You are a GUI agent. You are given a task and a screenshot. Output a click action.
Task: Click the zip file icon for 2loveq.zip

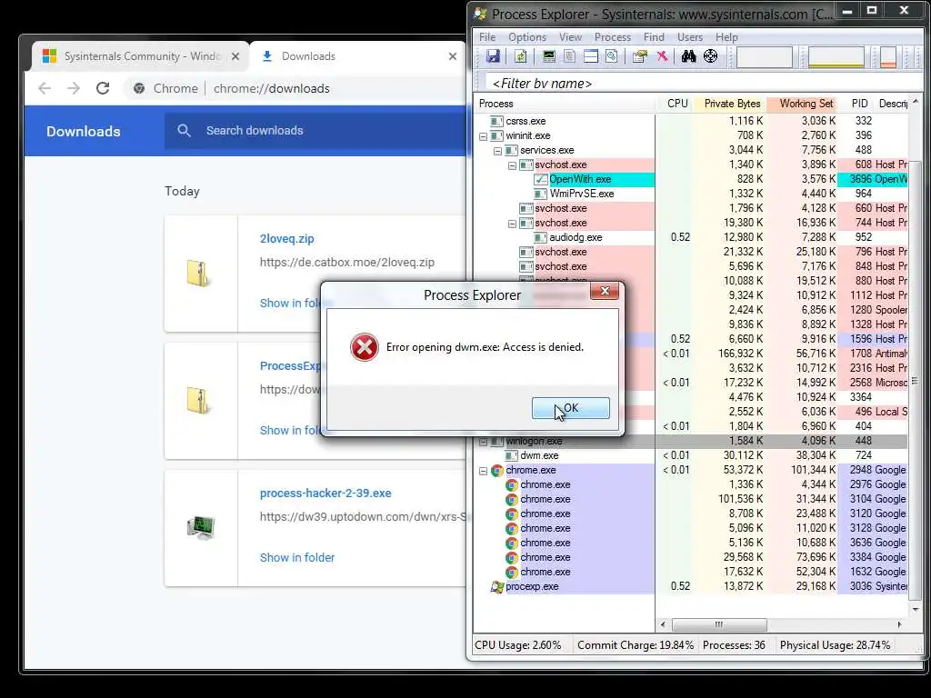coord(198,274)
